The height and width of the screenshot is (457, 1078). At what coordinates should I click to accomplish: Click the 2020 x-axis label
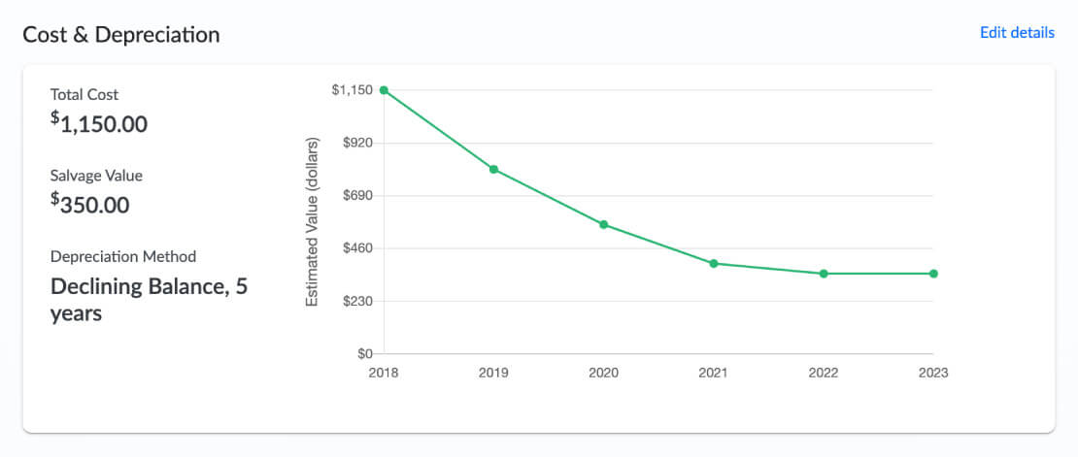pyautogui.click(x=603, y=373)
